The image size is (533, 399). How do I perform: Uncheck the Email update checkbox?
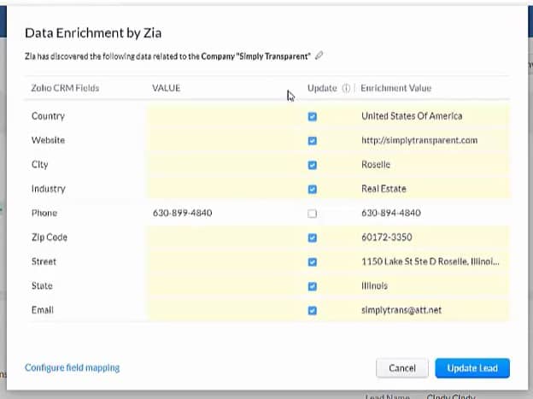tap(313, 310)
